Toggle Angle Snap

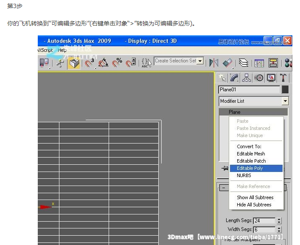point(103,63)
